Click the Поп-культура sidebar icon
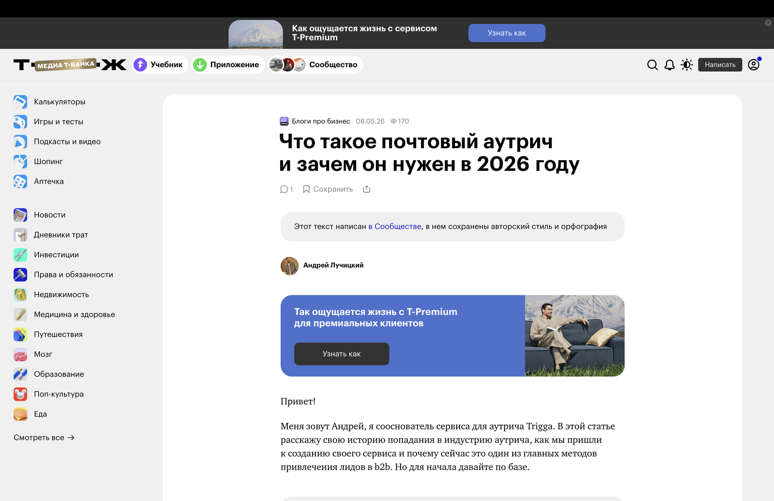 tap(20, 394)
